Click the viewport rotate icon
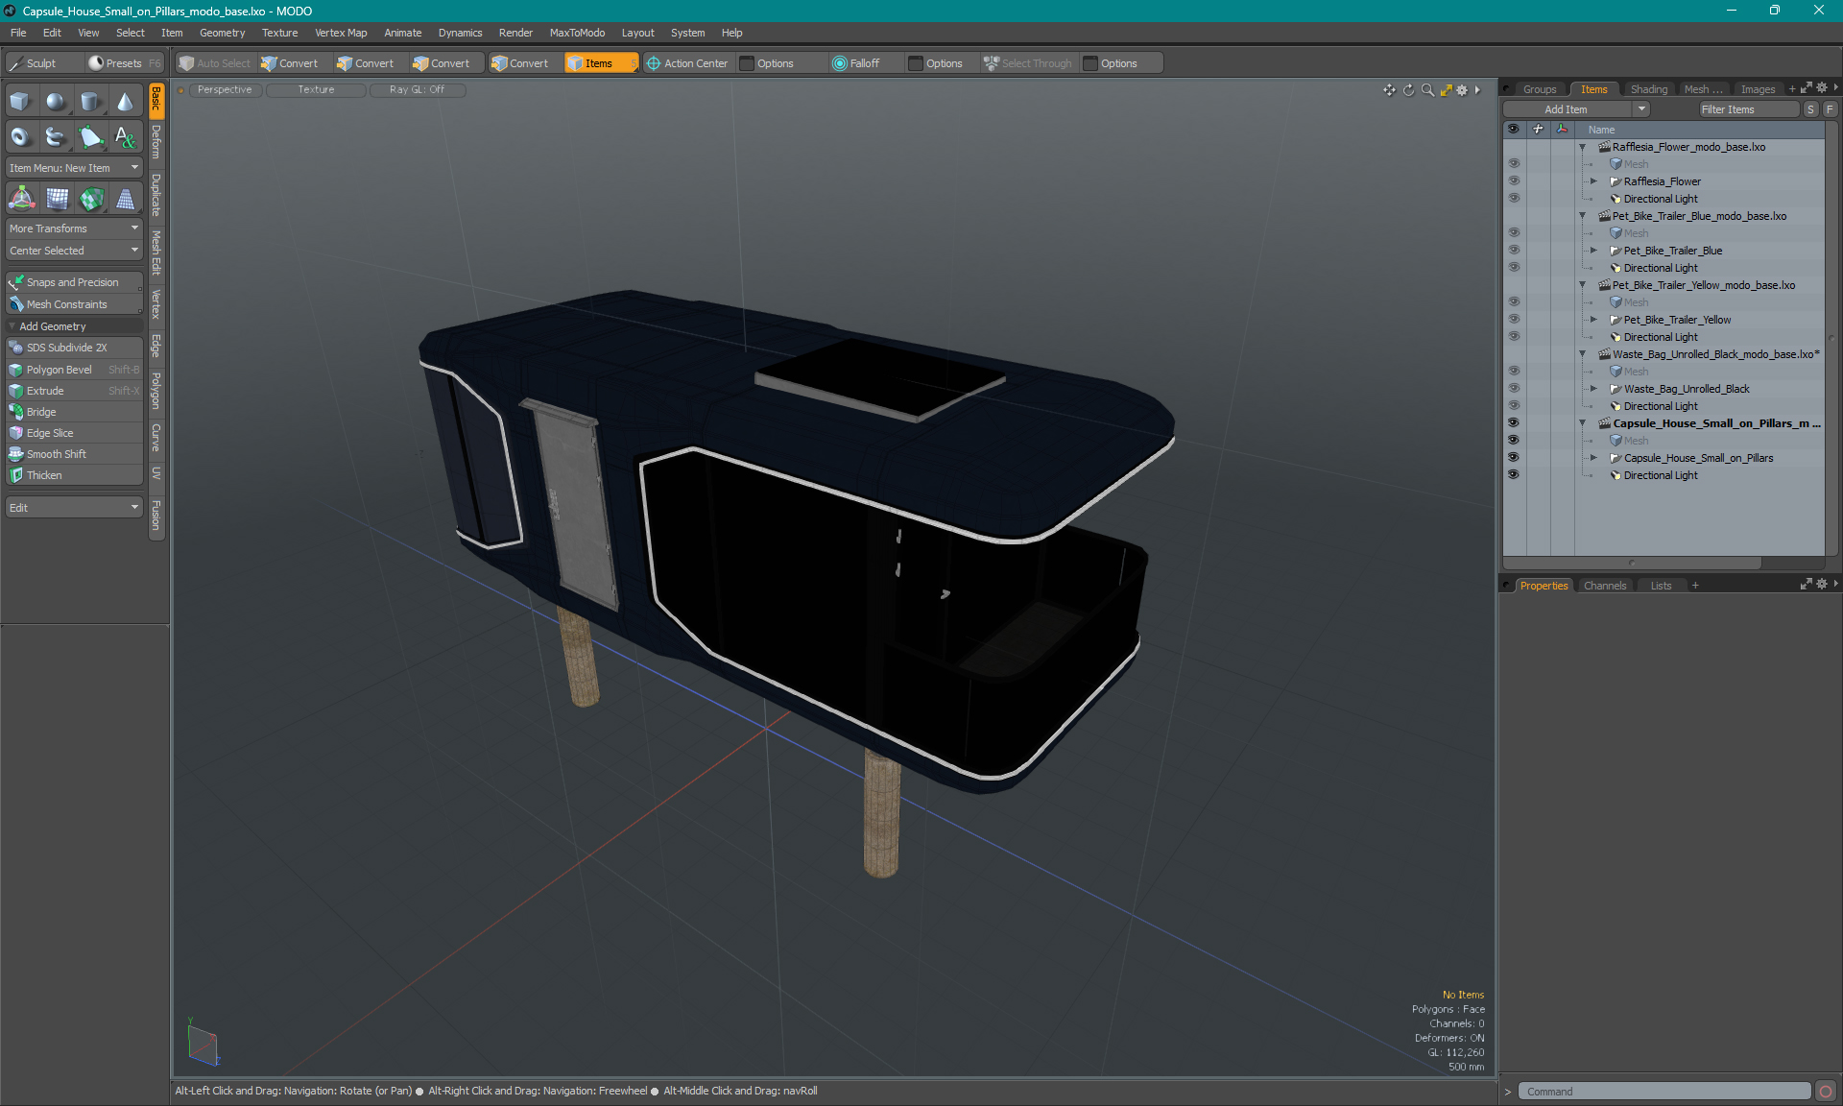Screen dimensions: 1843x1106 point(1408,90)
